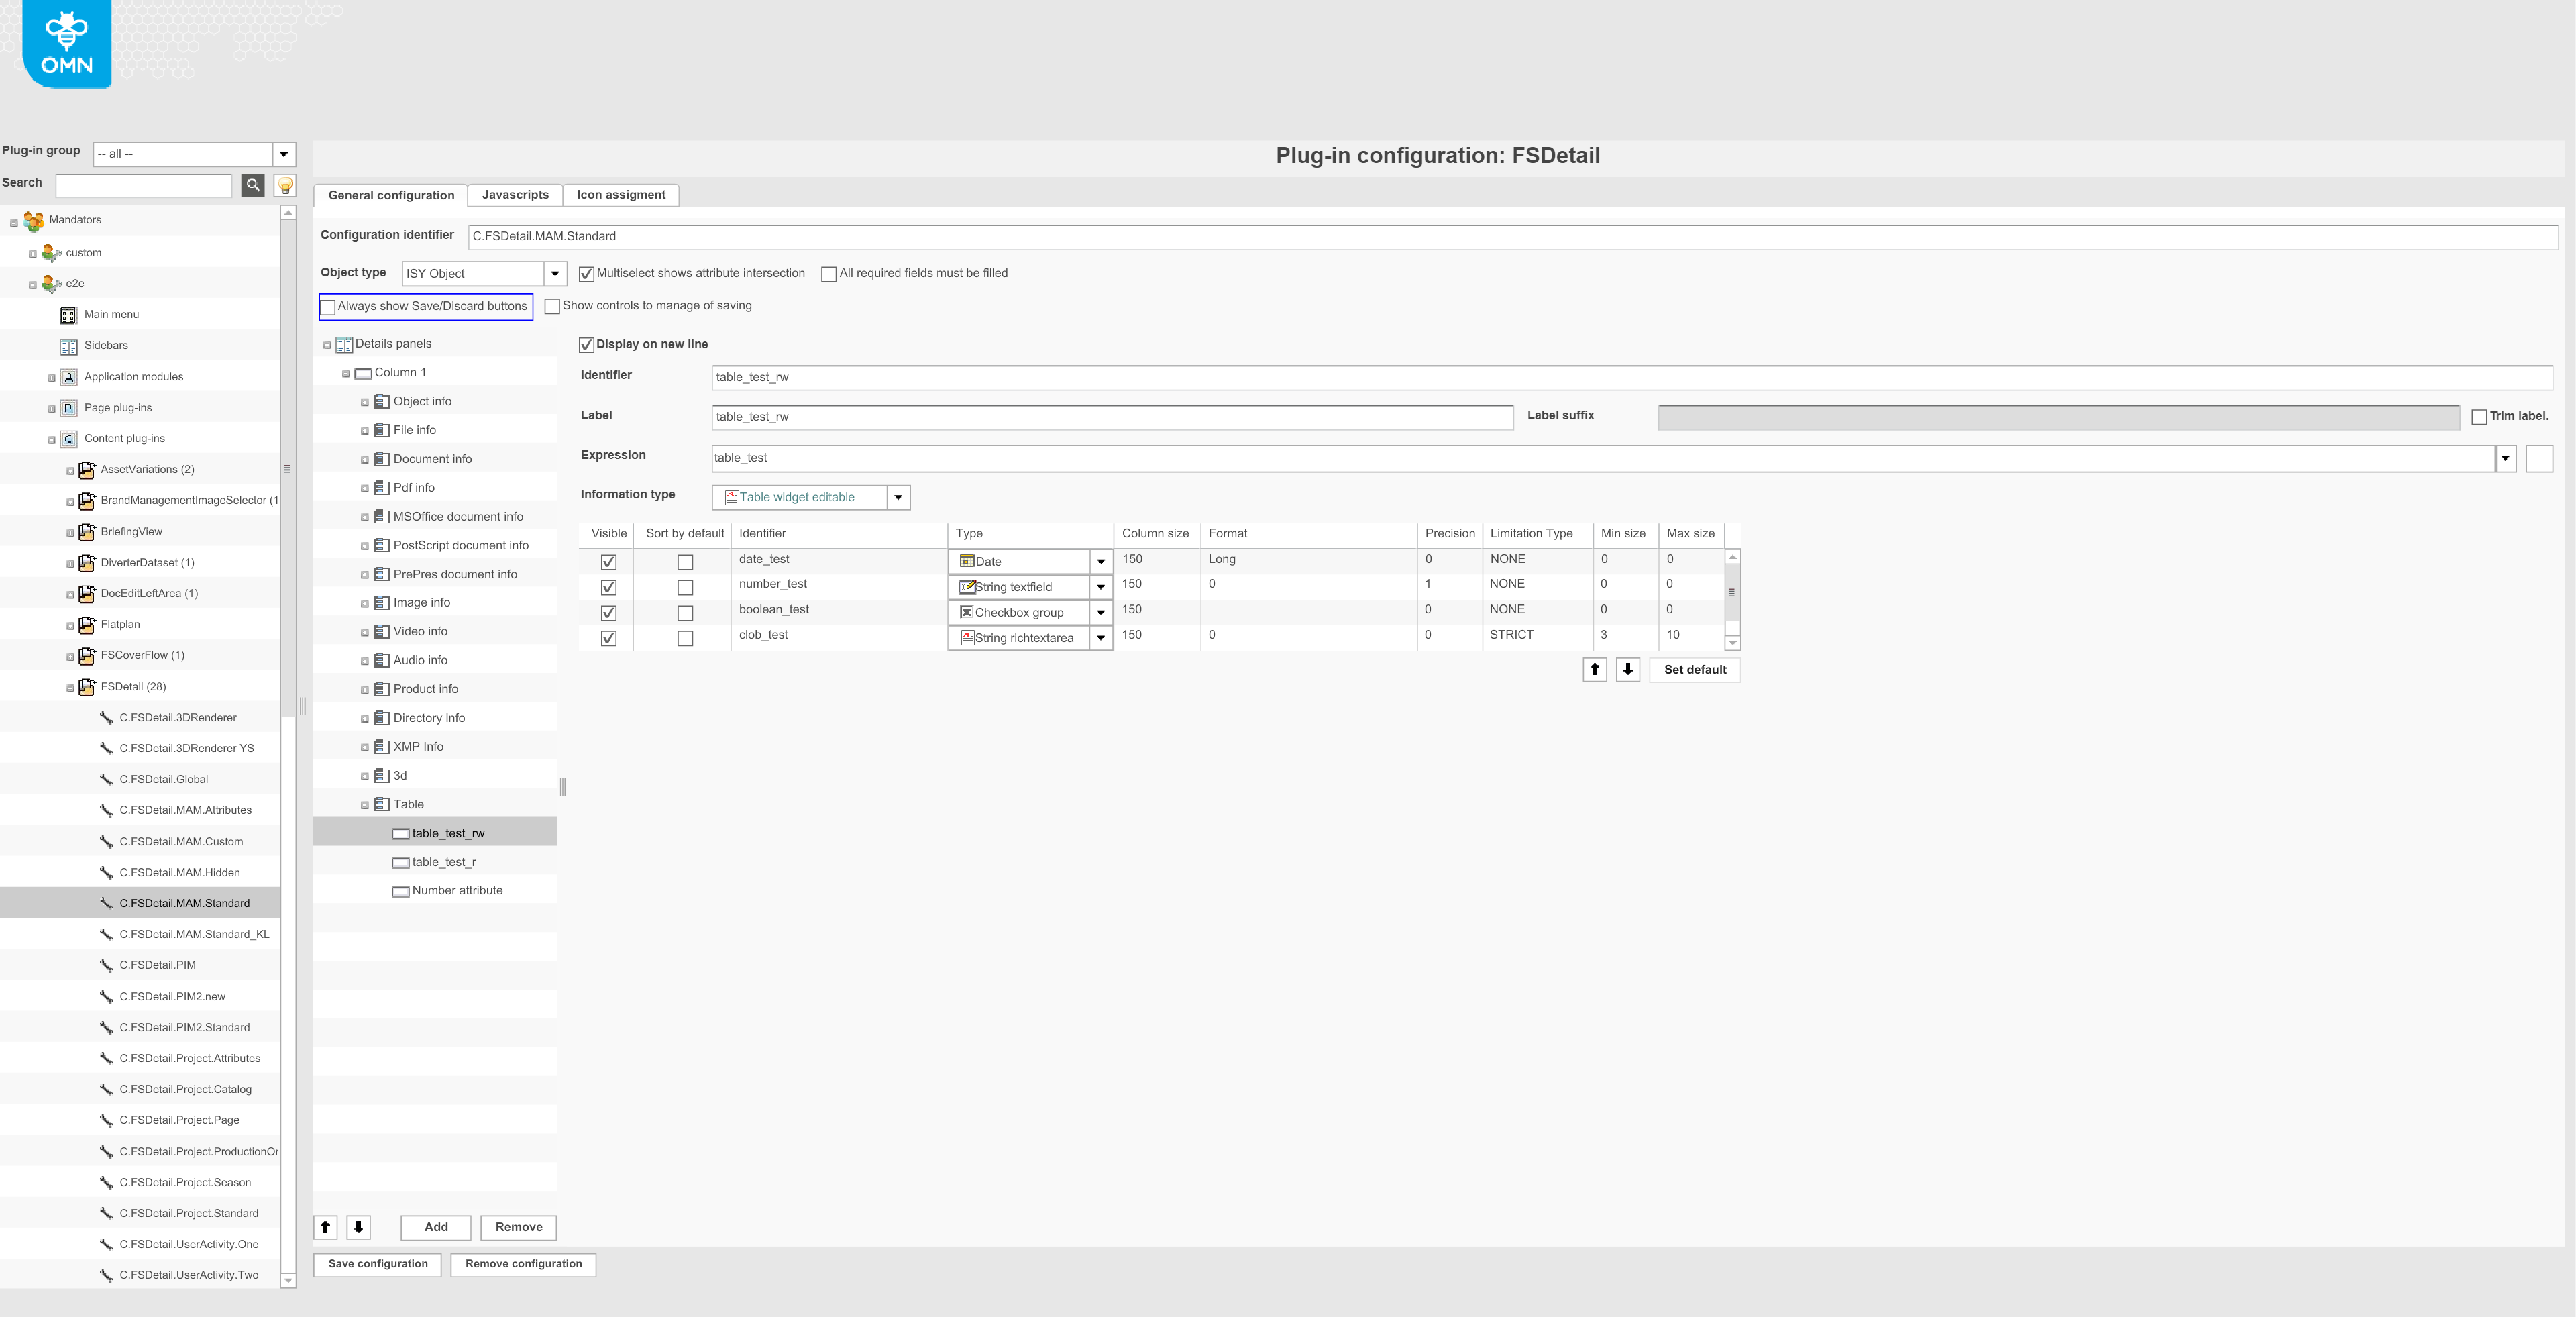Enable Always show Save/Discard buttons
Image resolution: width=2576 pixels, height=1317 pixels.
click(328, 307)
